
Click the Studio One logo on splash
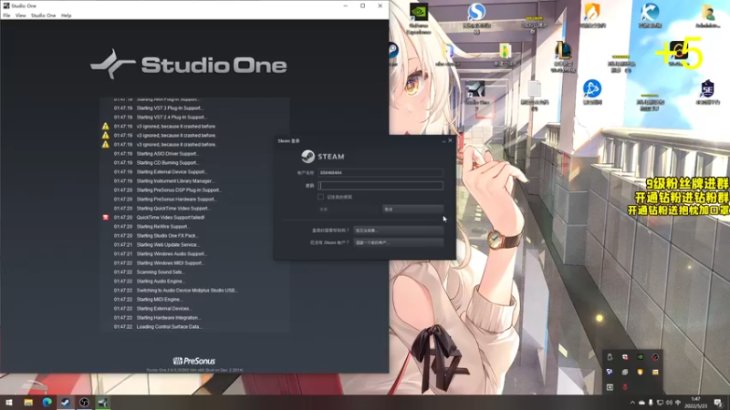pos(189,65)
